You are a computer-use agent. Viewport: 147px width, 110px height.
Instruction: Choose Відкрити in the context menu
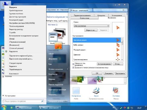click(x=13, y=7)
